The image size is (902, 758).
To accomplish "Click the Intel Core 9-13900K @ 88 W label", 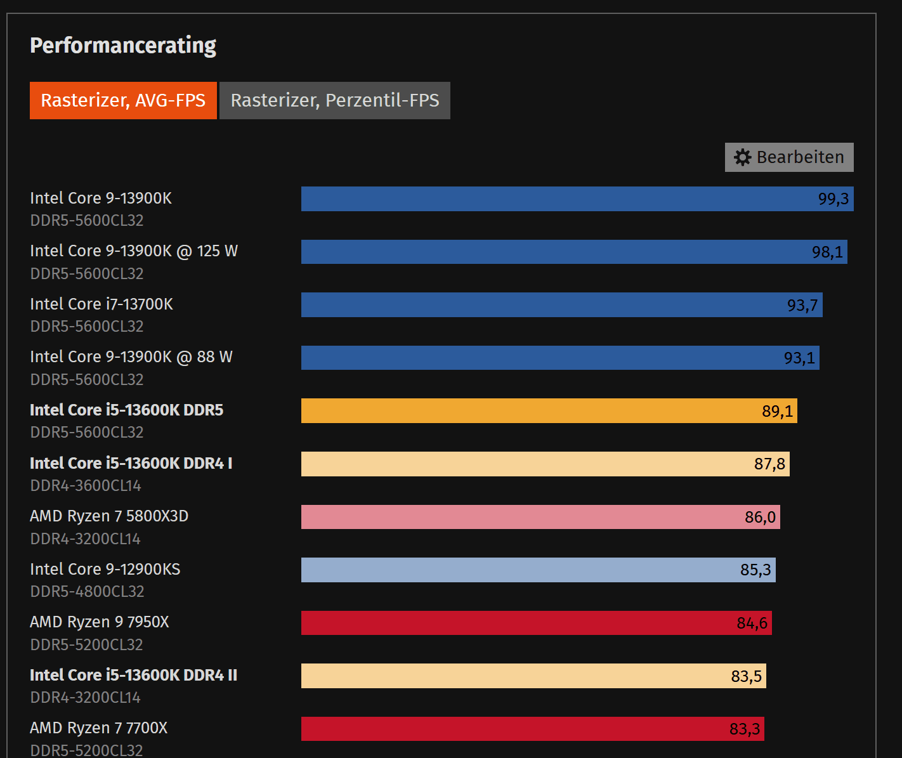I will [131, 357].
